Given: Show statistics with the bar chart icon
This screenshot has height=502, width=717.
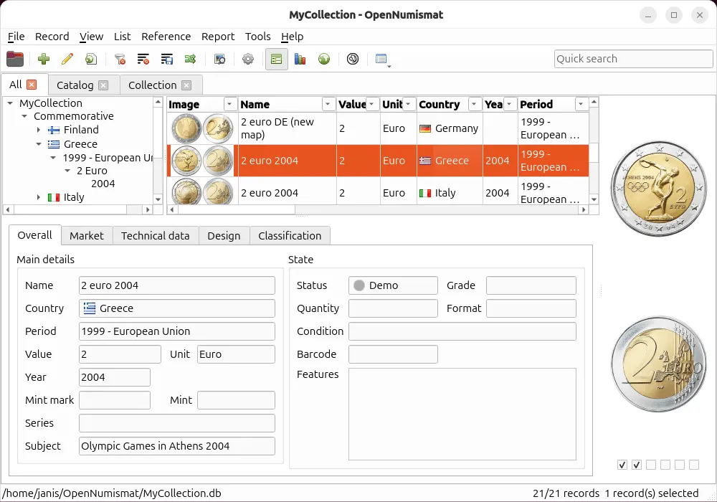Looking at the screenshot, I should [300, 59].
